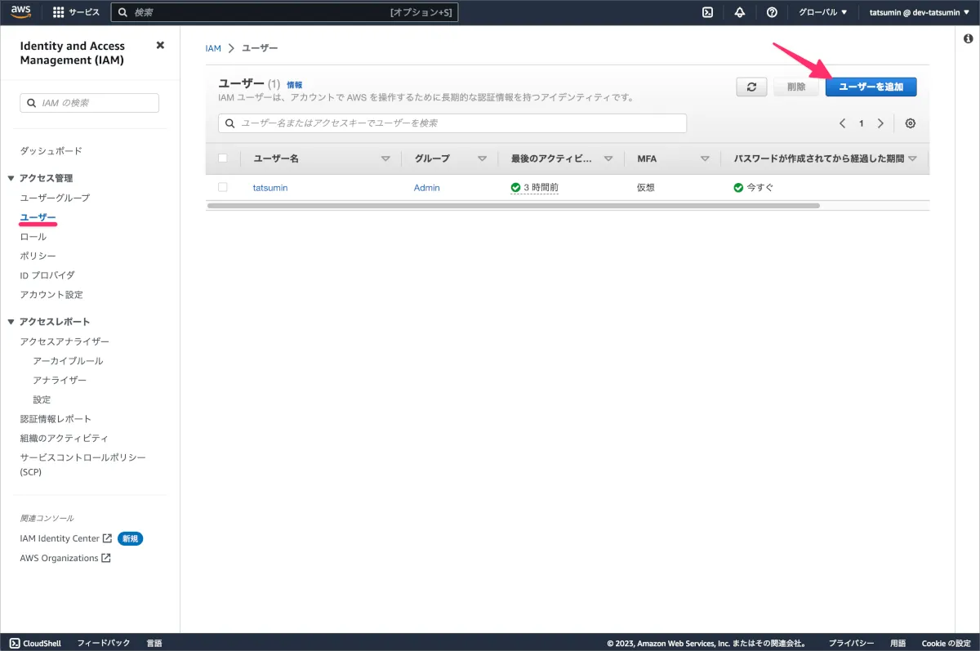Open ユーザーグループ in the sidebar
The image size is (980, 651).
[x=55, y=198]
